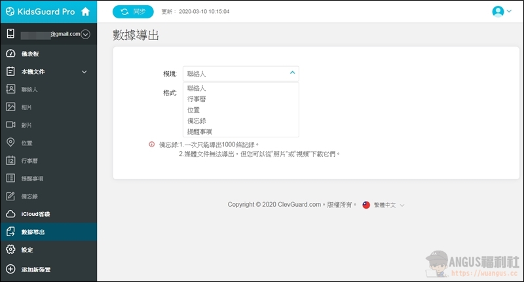The width and height of the screenshot is (524, 282).
Task: Choose 行事曆 from the dropdown list
Action: click(x=197, y=99)
